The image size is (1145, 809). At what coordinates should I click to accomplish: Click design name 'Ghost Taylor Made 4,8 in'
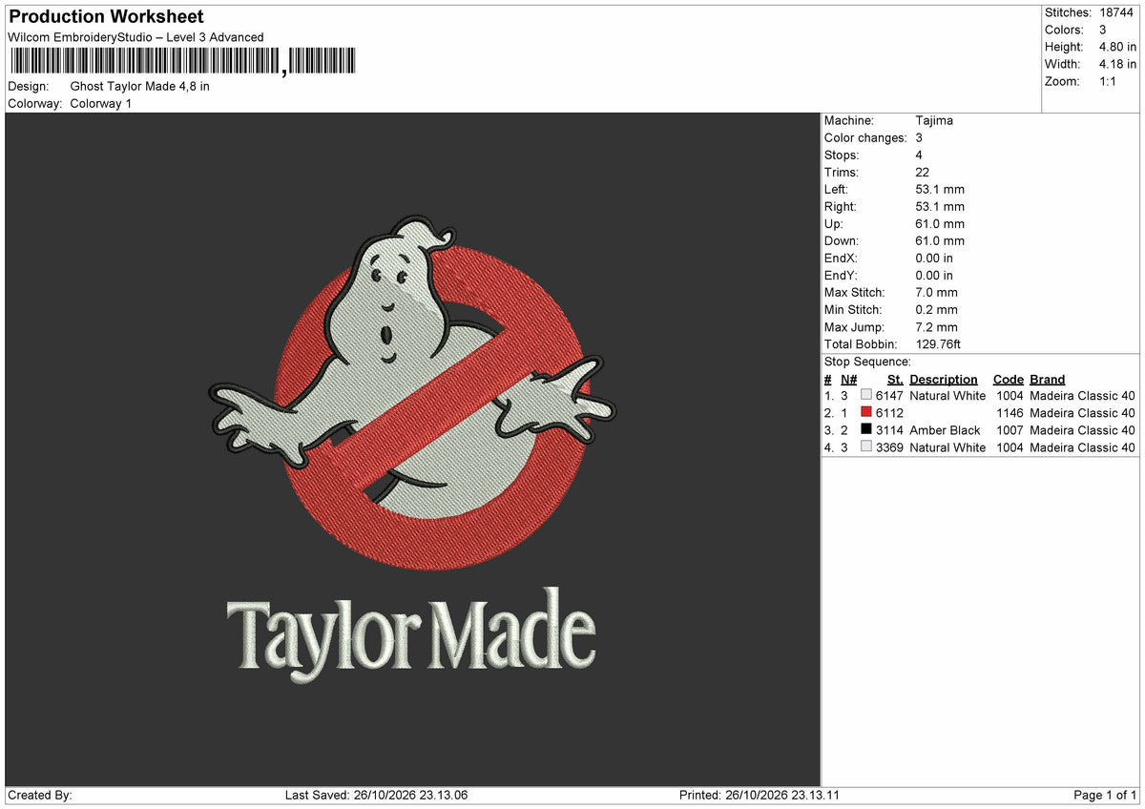click(x=140, y=86)
